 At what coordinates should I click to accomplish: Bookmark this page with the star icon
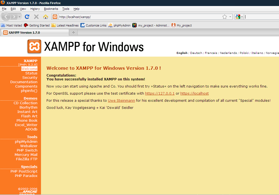tap(225, 17)
